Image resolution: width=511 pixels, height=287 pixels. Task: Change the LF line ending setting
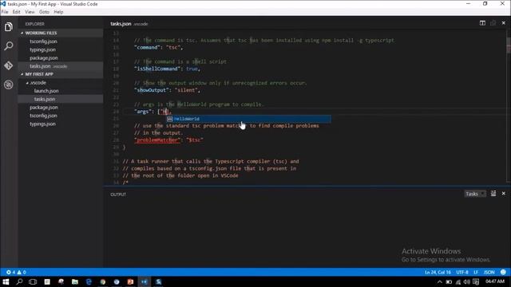(x=476, y=272)
